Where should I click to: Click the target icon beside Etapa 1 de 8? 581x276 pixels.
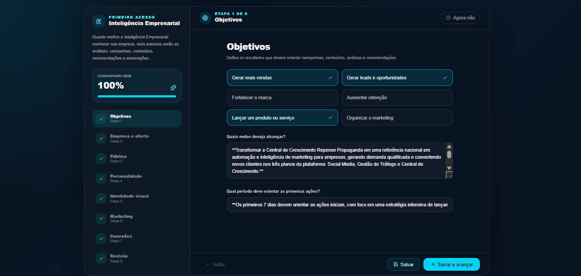pos(205,18)
